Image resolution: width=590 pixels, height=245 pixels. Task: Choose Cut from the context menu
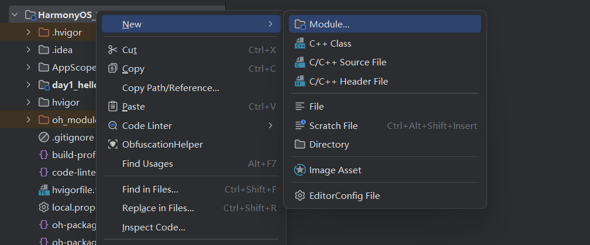click(x=191, y=50)
